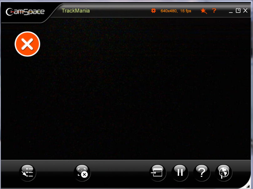Screen dimensions: 253x189
Task: Open the list selection icon in bottom bar
Action: [28, 172]
